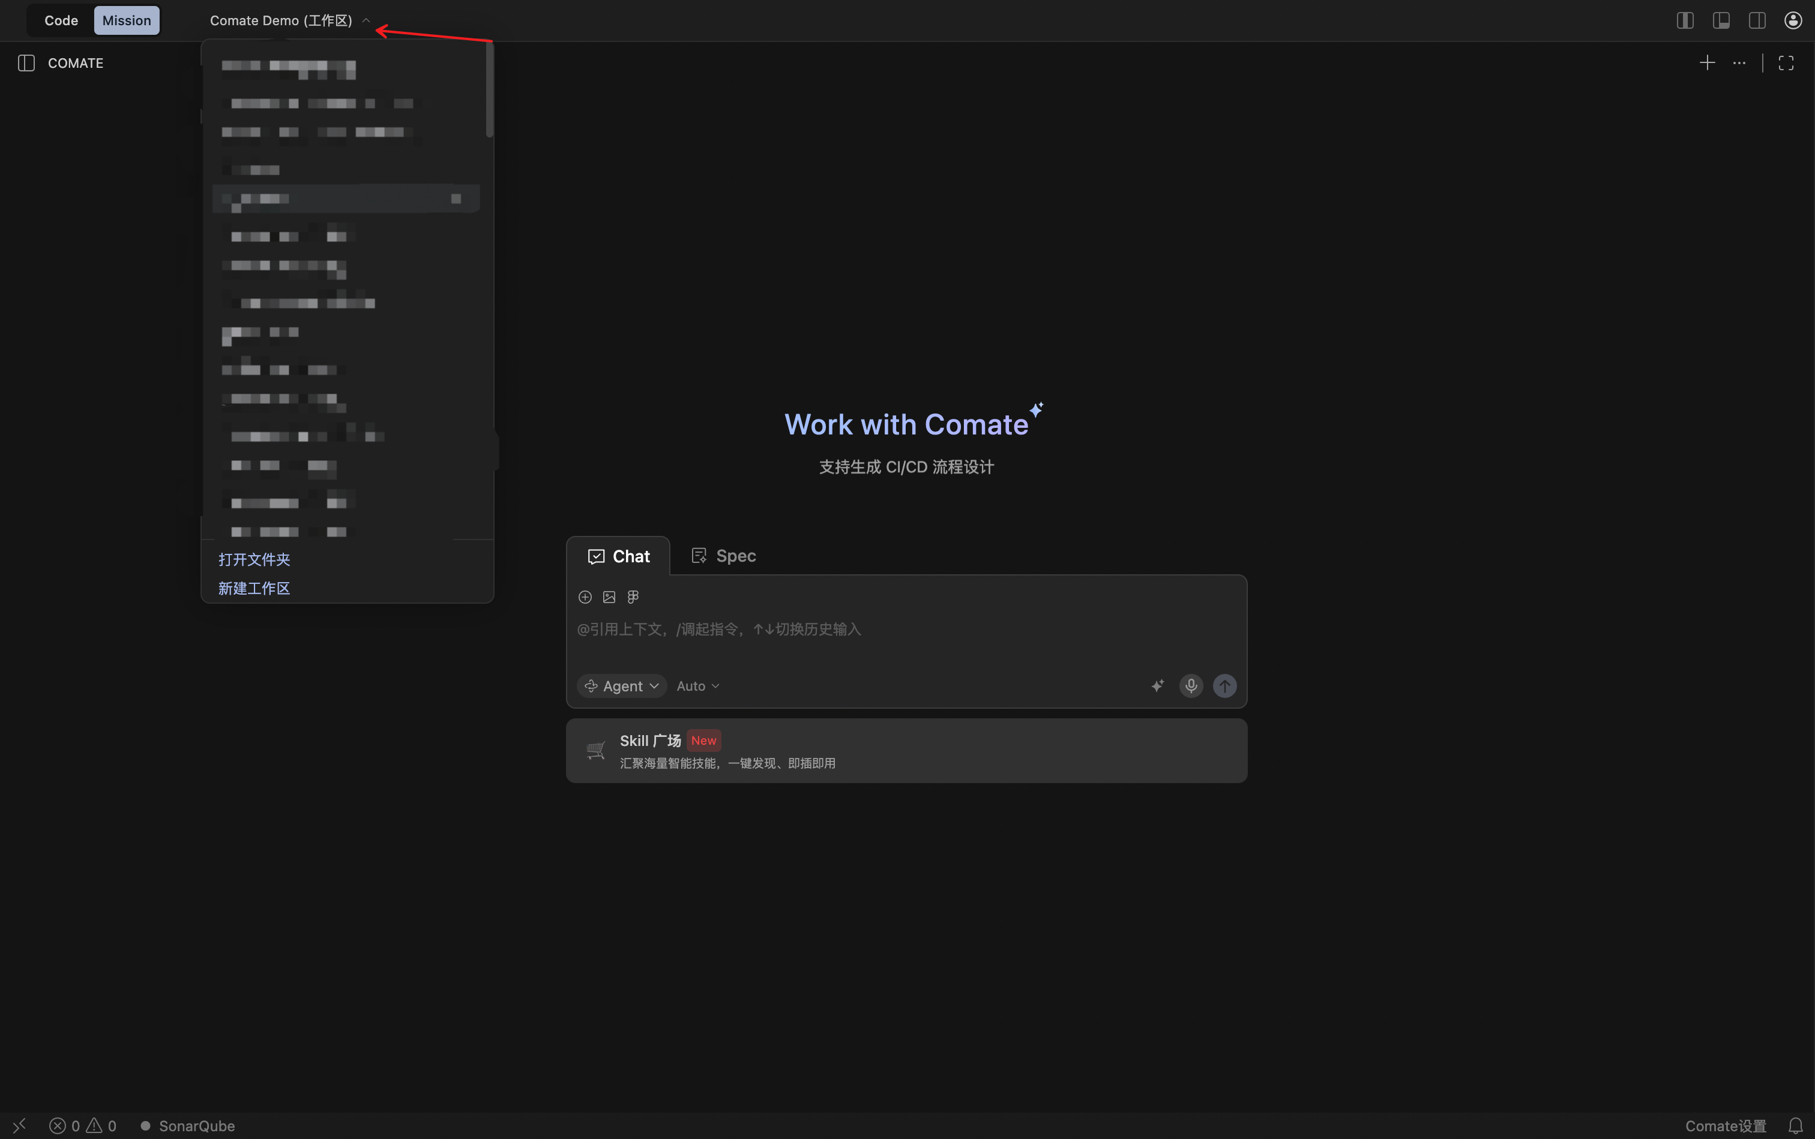
Task: Click the remote connection icon in status bar
Action: tap(20, 1125)
